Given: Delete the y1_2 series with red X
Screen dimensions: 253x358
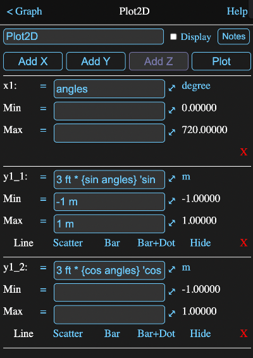Looking at the screenshot, I should tap(244, 333).
